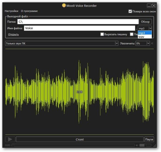
Task: Click the Папка folder path field
Action: 78,22
